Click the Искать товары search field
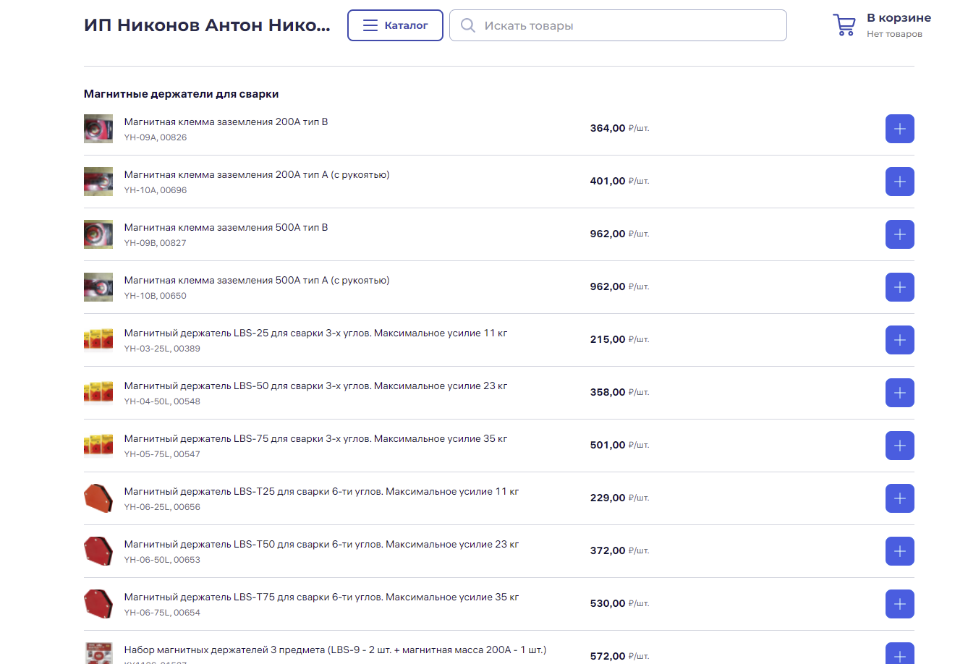This screenshot has width=968, height=664. click(618, 25)
